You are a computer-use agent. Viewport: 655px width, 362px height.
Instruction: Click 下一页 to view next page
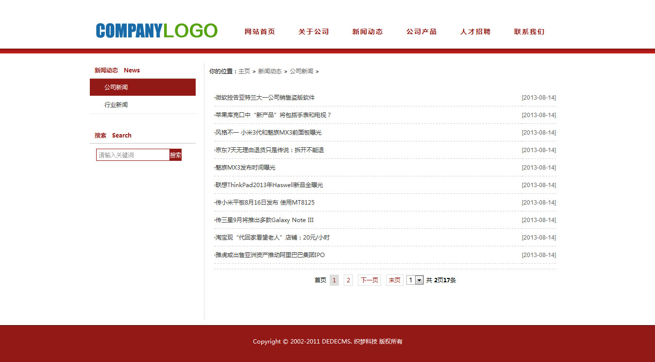pyautogui.click(x=369, y=280)
